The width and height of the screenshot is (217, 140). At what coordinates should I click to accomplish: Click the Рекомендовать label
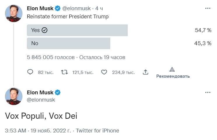pyautogui.click(x=173, y=76)
